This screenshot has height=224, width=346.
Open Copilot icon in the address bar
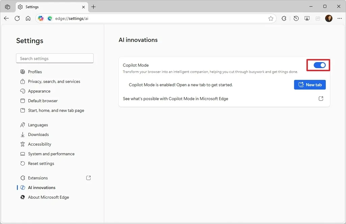click(x=41, y=18)
